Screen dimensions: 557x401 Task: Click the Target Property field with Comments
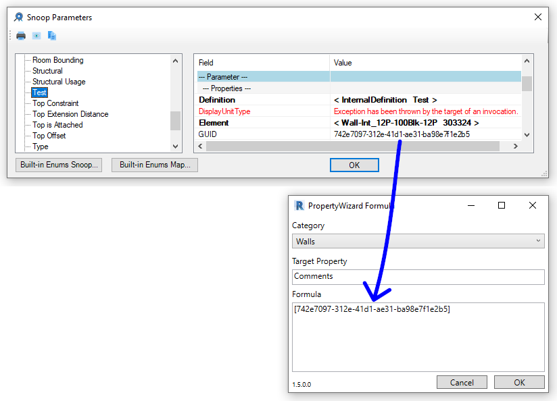pyautogui.click(x=418, y=276)
